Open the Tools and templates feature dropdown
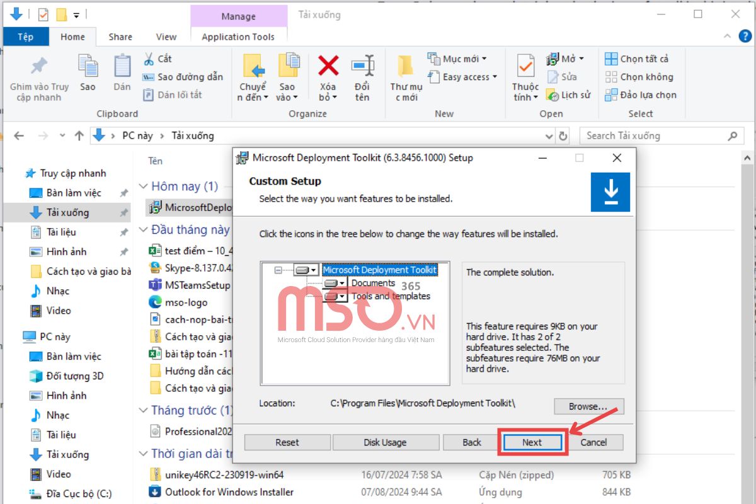 [x=335, y=296]
